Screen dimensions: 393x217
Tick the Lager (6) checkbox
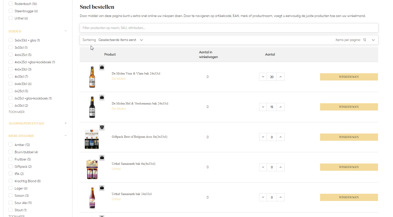point(10,188)
